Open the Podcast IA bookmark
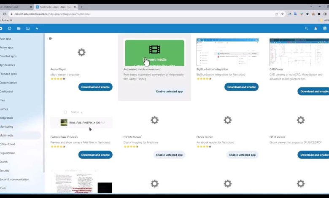This screenshot has height=198, width=329. pos(6,20)
